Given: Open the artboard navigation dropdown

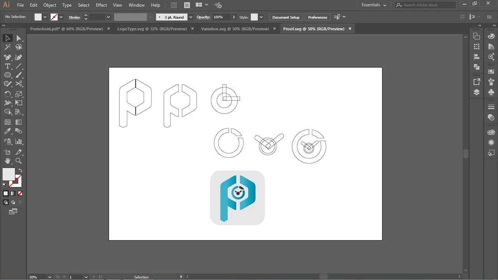Looking at the screenshot, I should [86, 277].
